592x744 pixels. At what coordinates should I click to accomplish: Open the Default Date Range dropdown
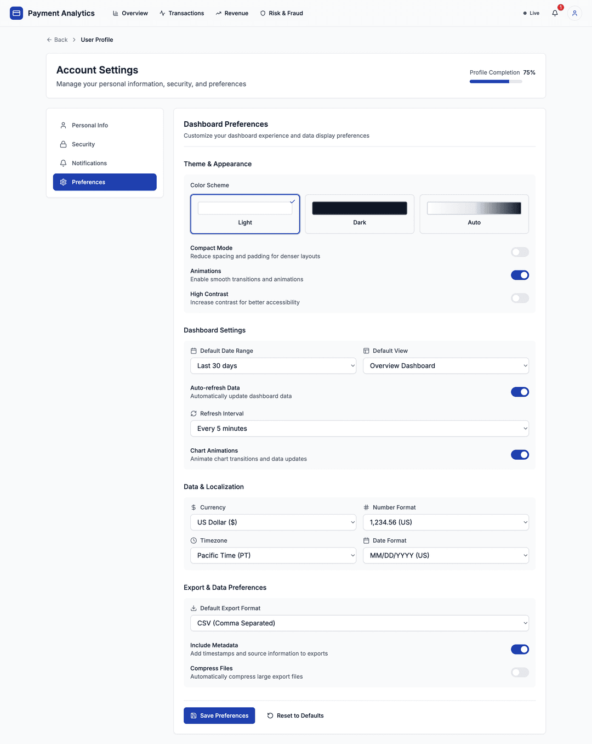click(x=273, y=365)
